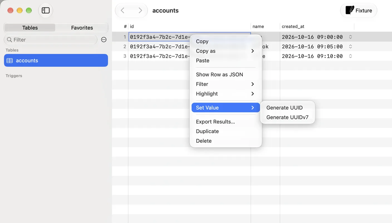Viewport: 392px width, 223px height.
Task: Switch to the Tables tab
Action: click(30, 28)
